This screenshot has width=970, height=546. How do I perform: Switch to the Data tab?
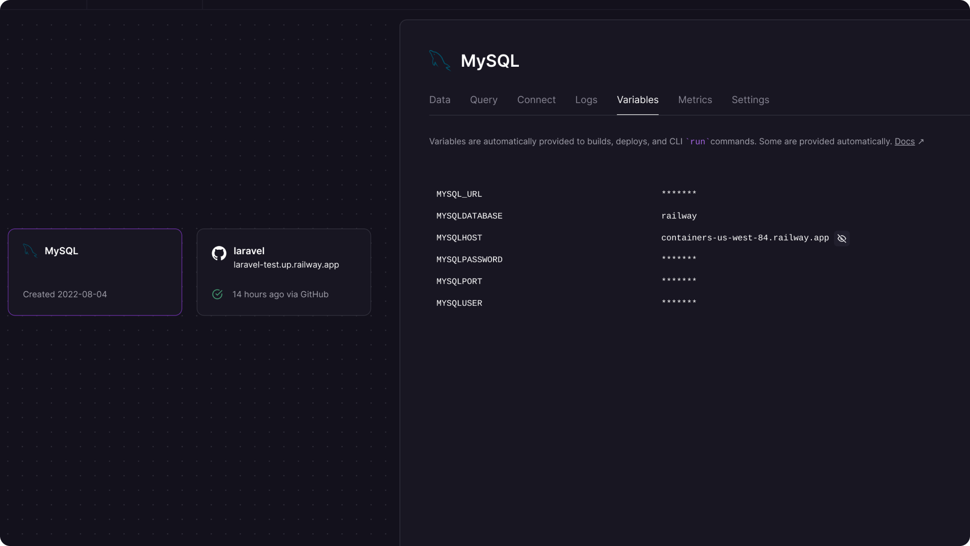tap(440, 100)
